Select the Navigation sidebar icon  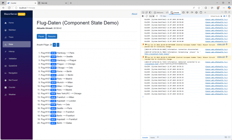[x=5, y=73]
